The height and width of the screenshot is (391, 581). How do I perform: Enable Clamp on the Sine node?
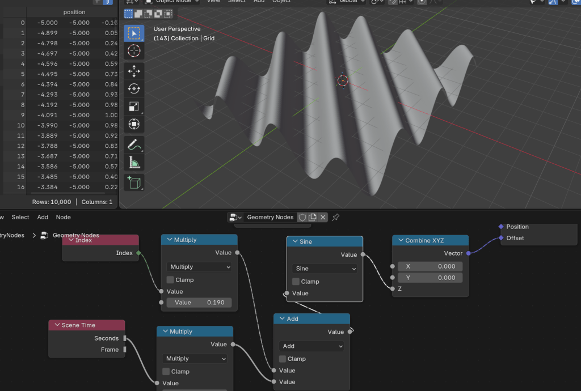[x=296, y=282]
